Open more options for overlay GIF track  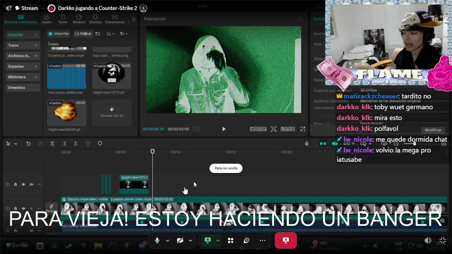[x=39, y=184]
